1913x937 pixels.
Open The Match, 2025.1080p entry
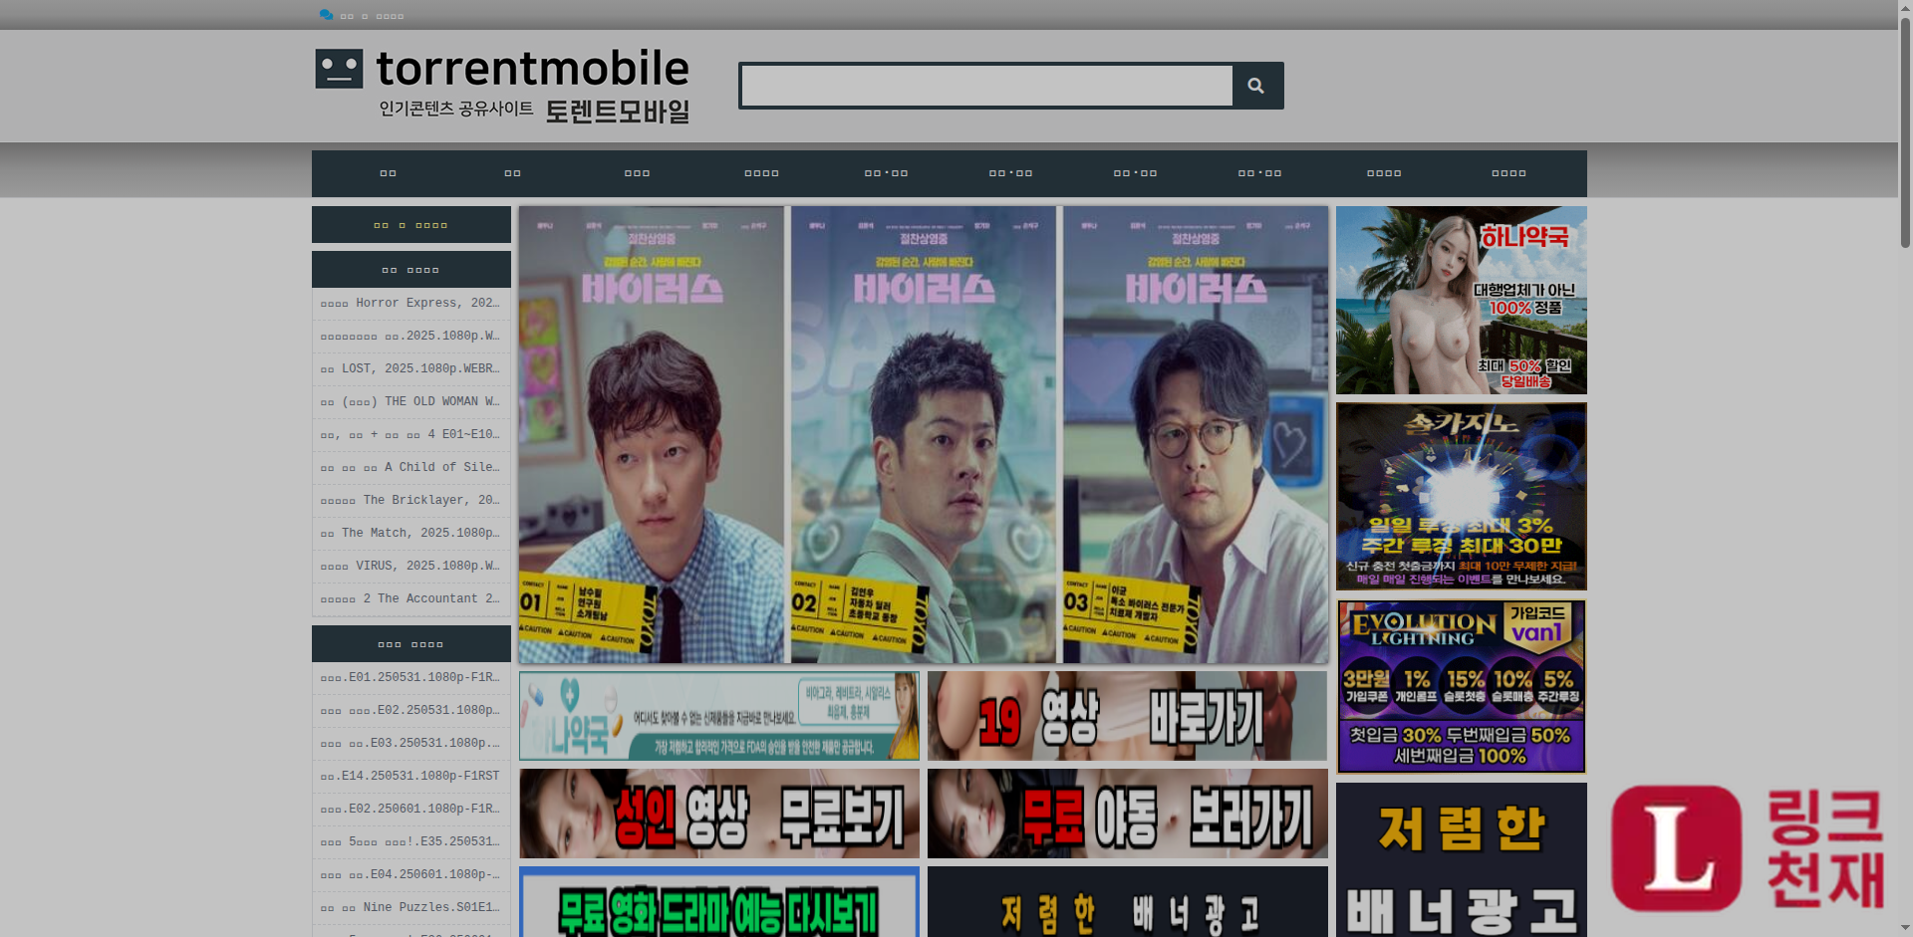point(410,534)
